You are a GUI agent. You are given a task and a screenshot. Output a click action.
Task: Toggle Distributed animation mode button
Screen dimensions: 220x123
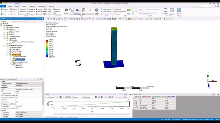point(66,97)
